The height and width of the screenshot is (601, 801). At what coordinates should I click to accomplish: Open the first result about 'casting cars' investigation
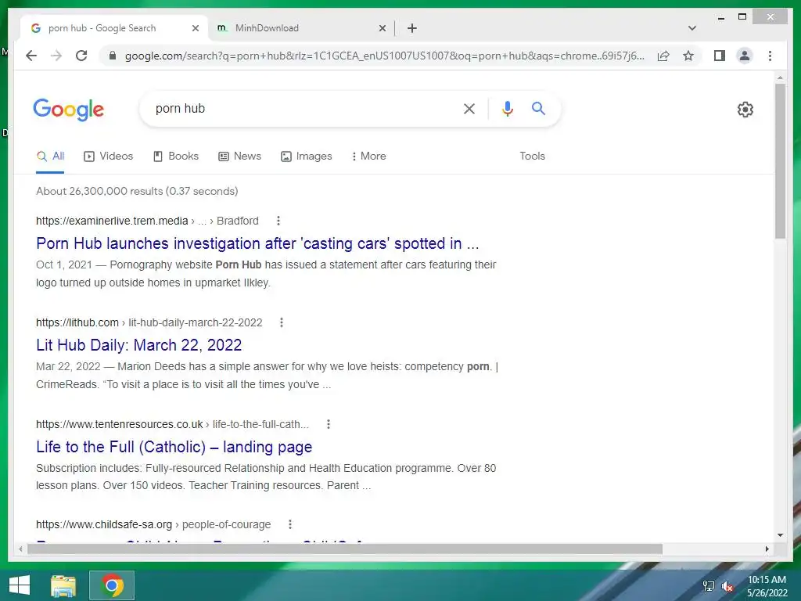coord(257,243)
